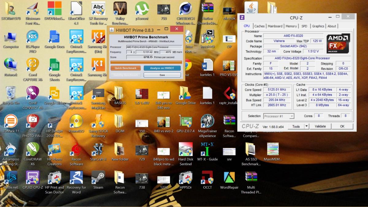The width and height of the screenshot is (368, 207).
Task: Select the CINEBENCH Windows desktop icon
Action: (186, 9)
